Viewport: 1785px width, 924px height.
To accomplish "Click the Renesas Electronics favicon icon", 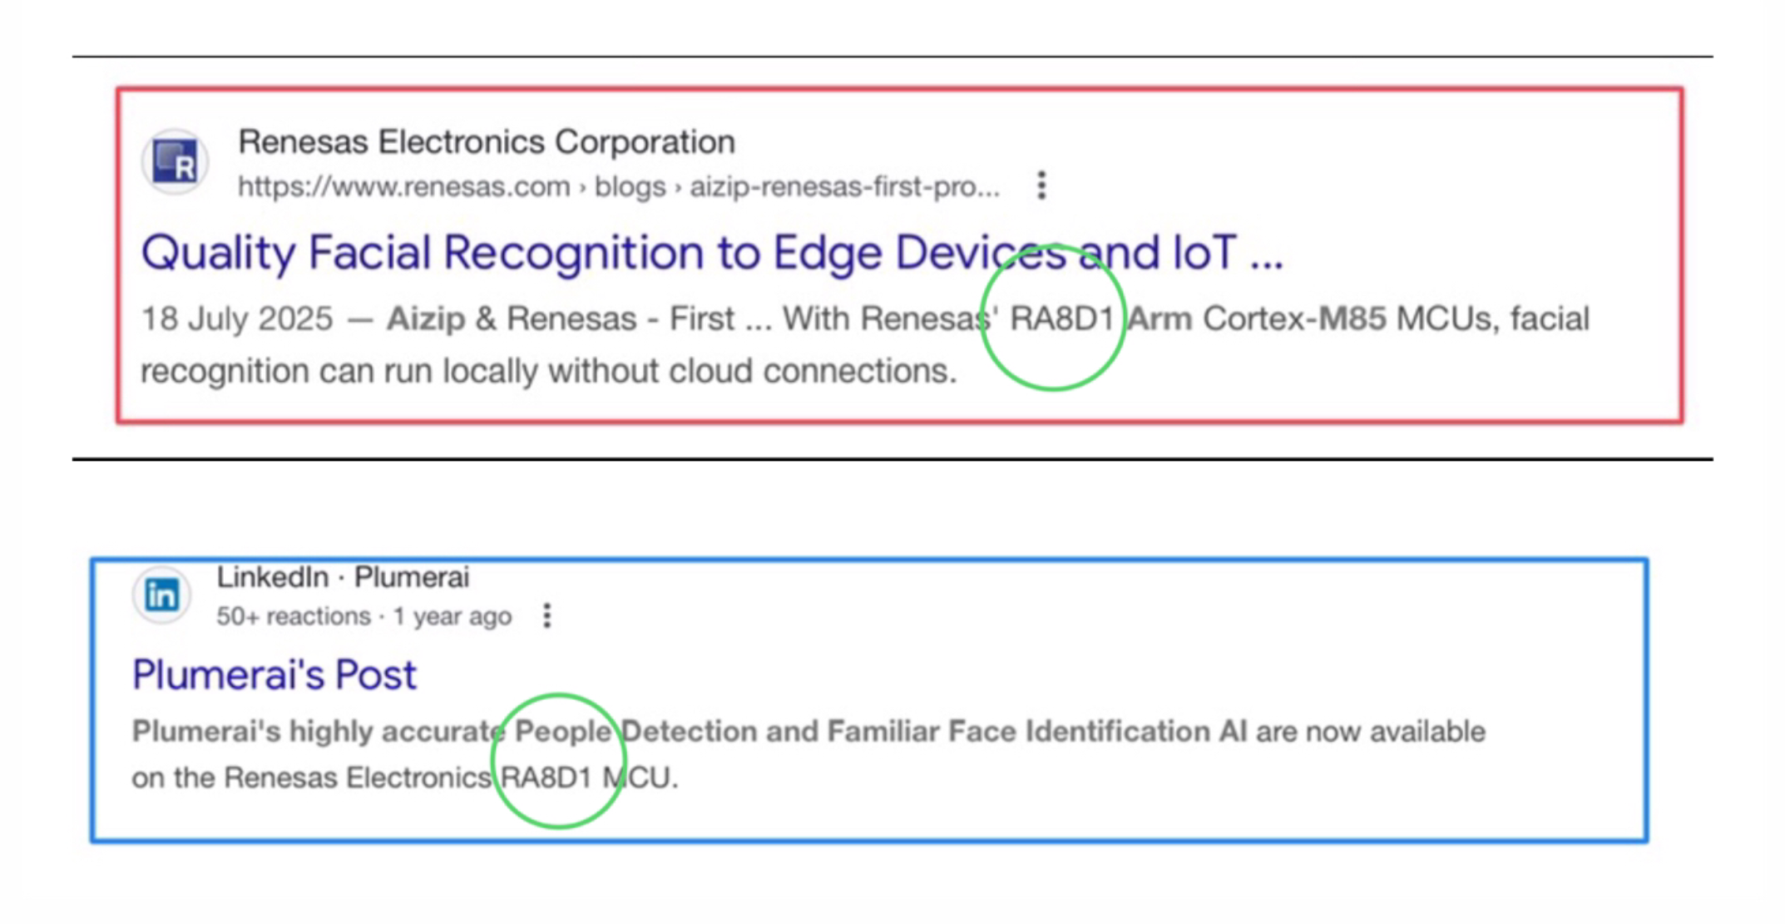I will pos(175,161).
